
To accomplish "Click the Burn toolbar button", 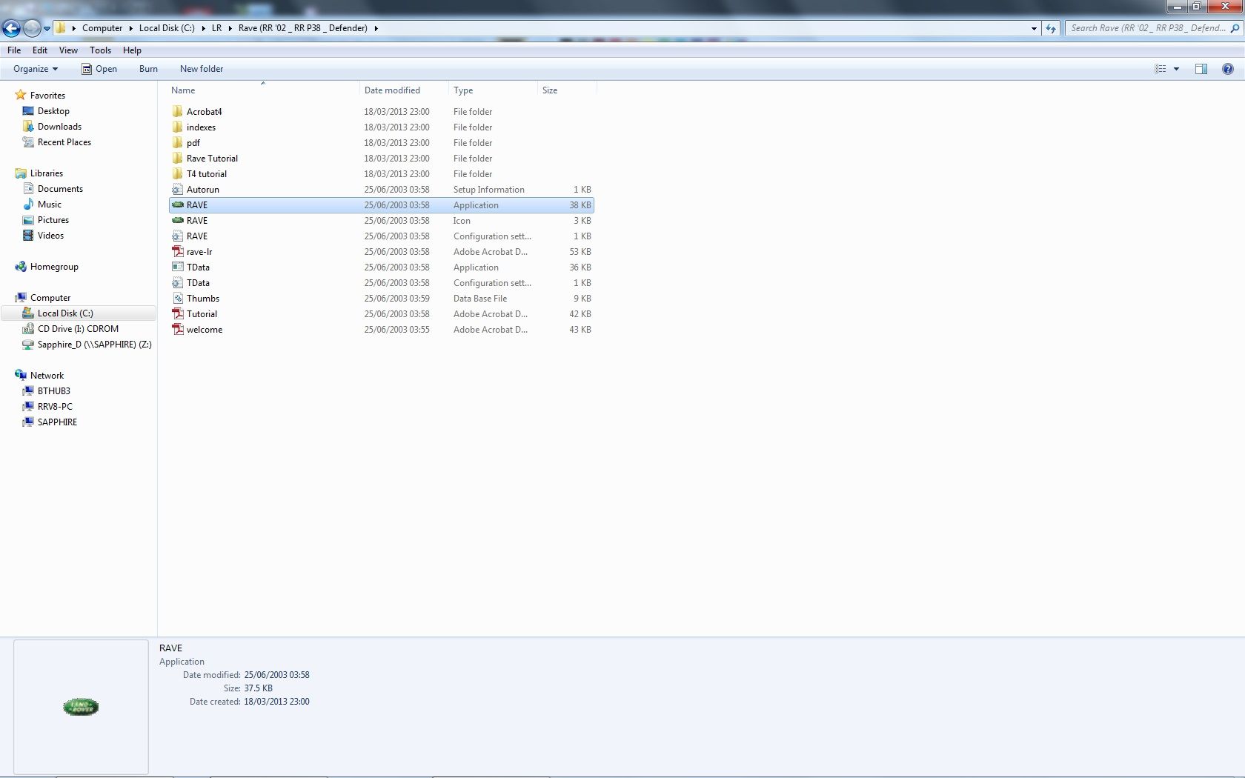I will coord(148,69).
